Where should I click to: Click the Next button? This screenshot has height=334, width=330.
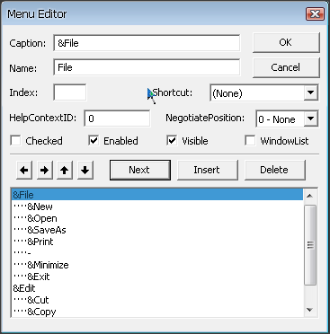(x=140, y=170)
